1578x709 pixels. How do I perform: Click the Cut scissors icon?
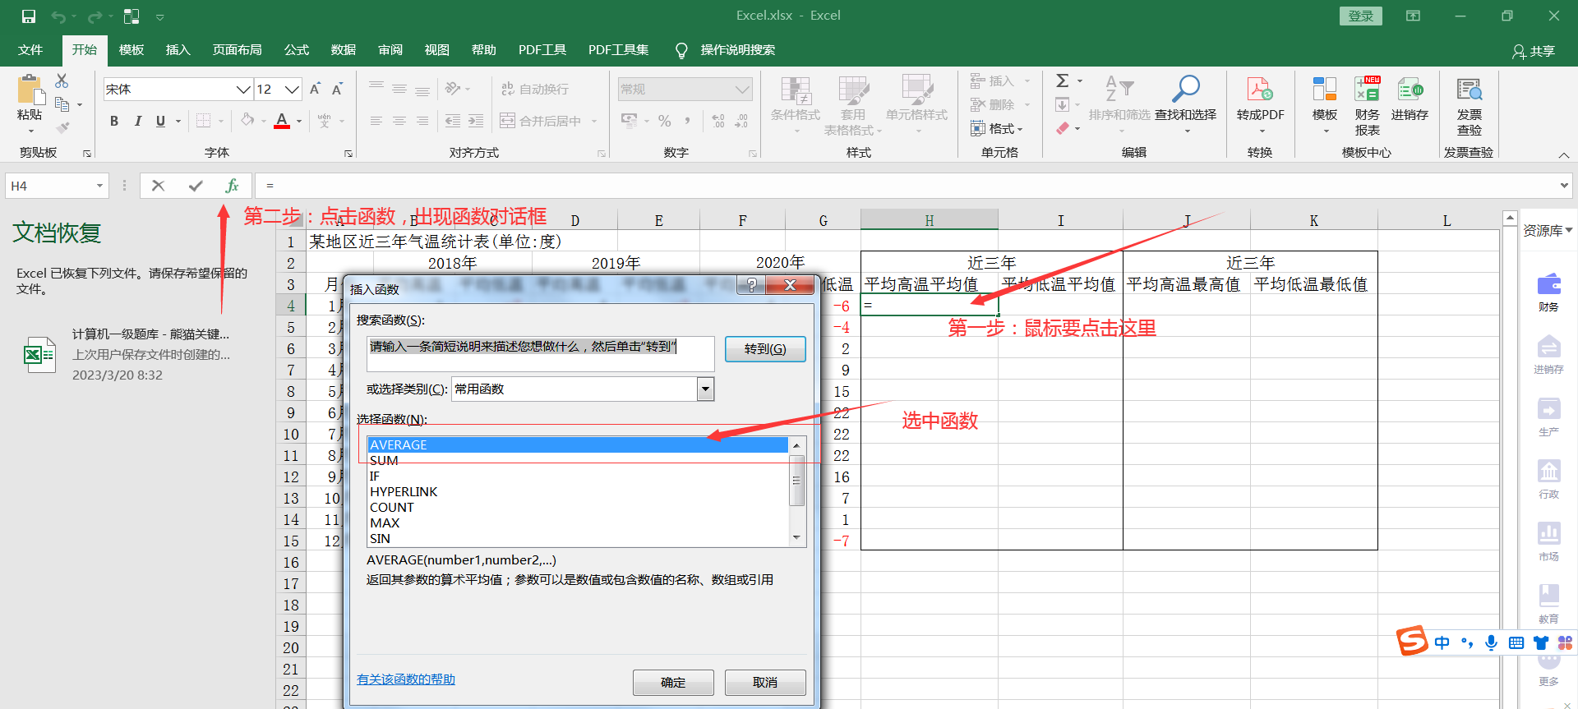pos(62,81)
